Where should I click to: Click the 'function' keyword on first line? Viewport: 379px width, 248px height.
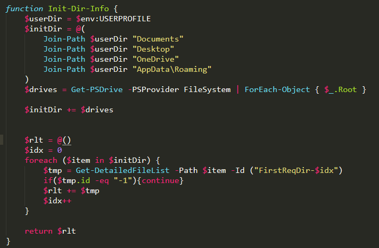click(24, 9)
